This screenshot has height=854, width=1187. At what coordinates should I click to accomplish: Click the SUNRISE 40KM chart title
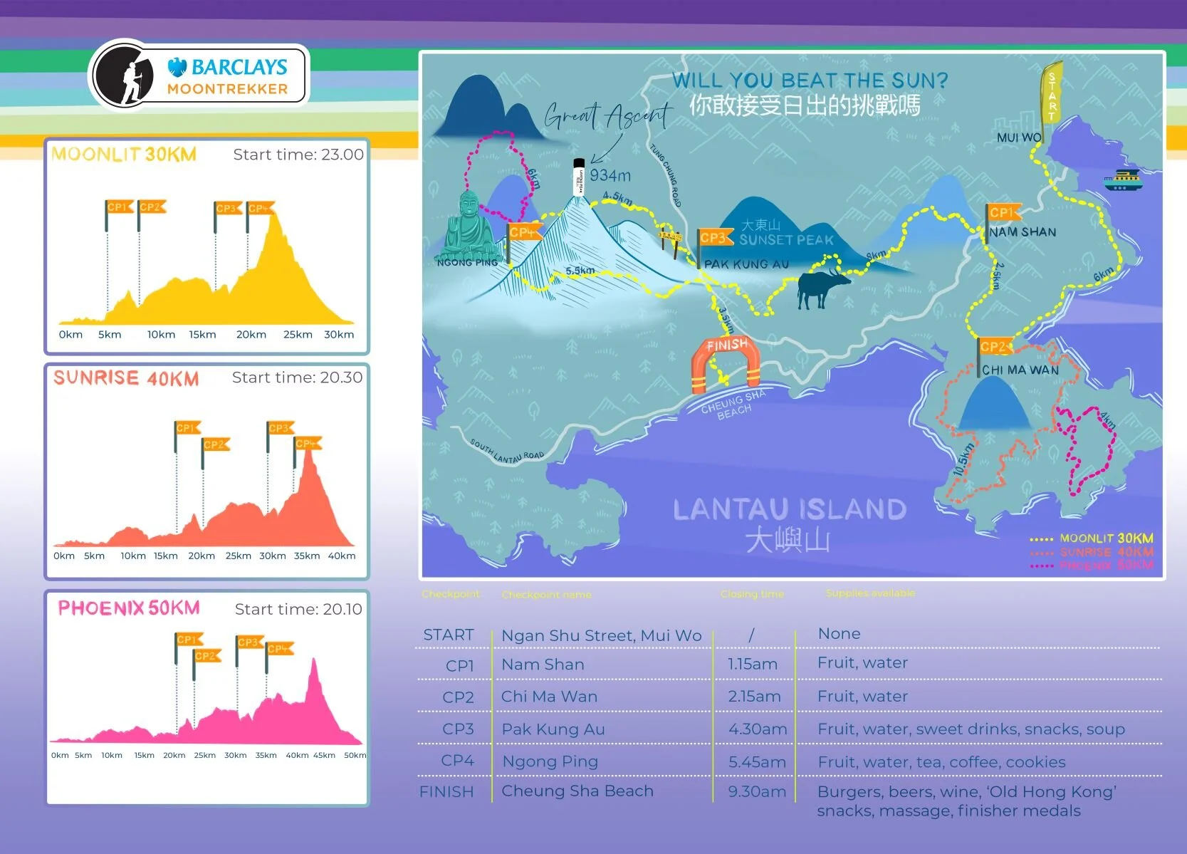click(x=126, y=377)
